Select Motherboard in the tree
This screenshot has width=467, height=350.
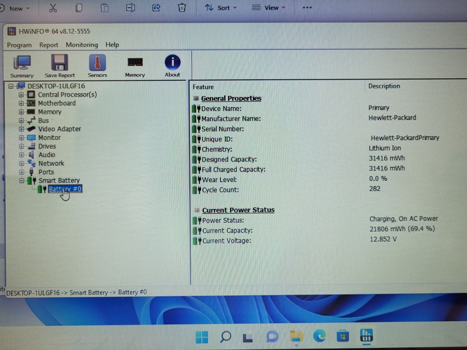point(57,103)
